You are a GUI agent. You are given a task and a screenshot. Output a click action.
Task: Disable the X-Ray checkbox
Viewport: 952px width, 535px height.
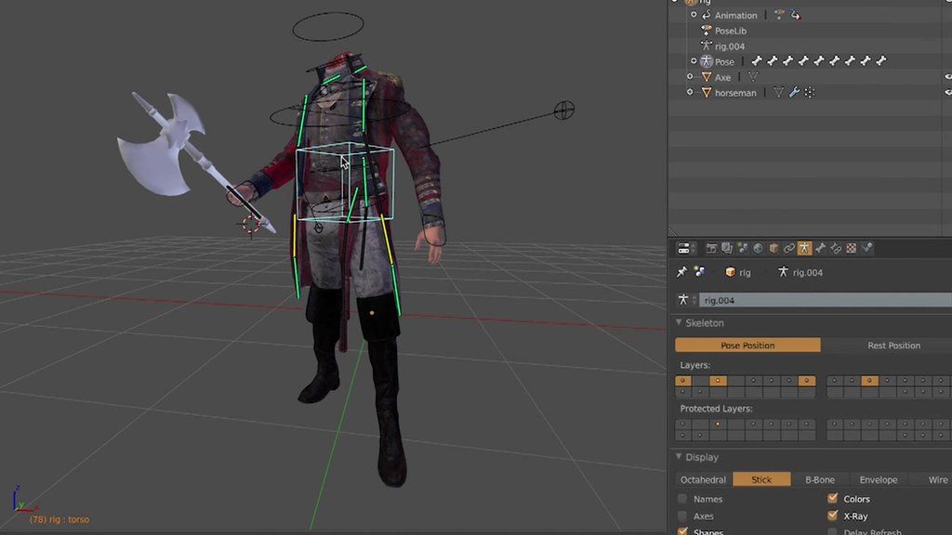[832, 515]
